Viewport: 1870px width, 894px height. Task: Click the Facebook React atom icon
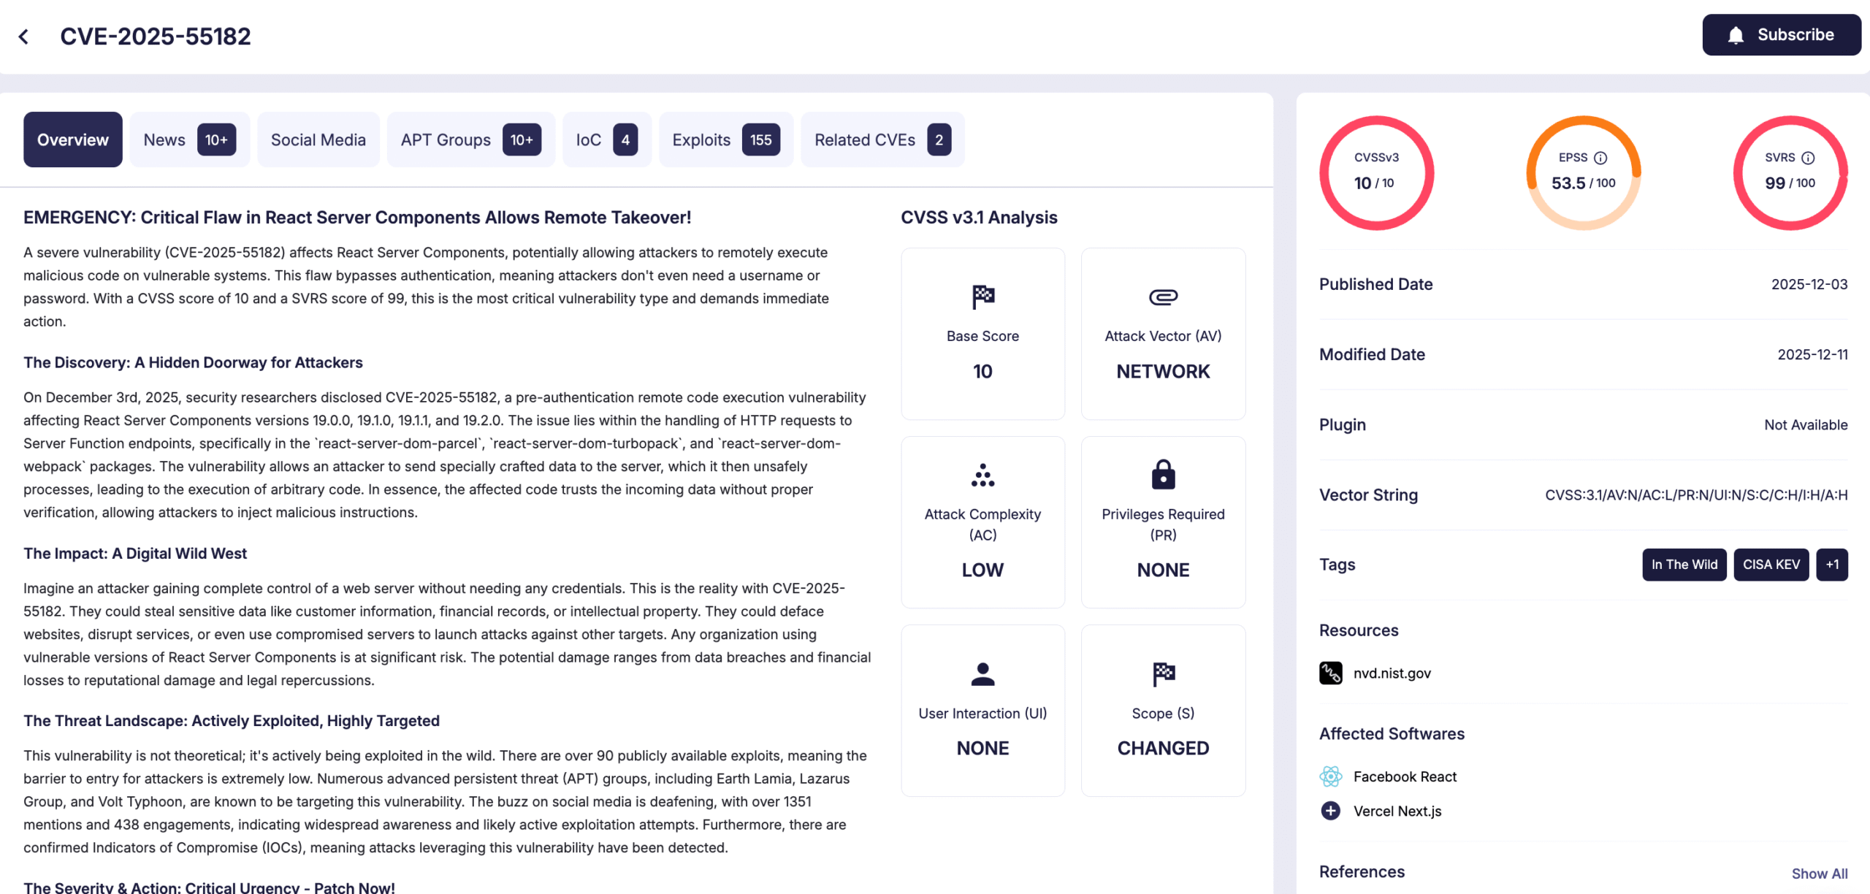1330,776
